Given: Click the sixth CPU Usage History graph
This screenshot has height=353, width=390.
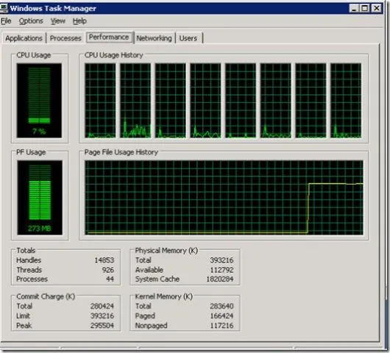Looking at the screenshot, I should [276, 101].
